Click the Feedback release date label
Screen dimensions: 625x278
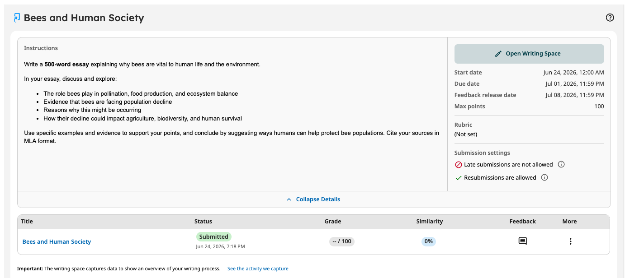click(485, 95)
